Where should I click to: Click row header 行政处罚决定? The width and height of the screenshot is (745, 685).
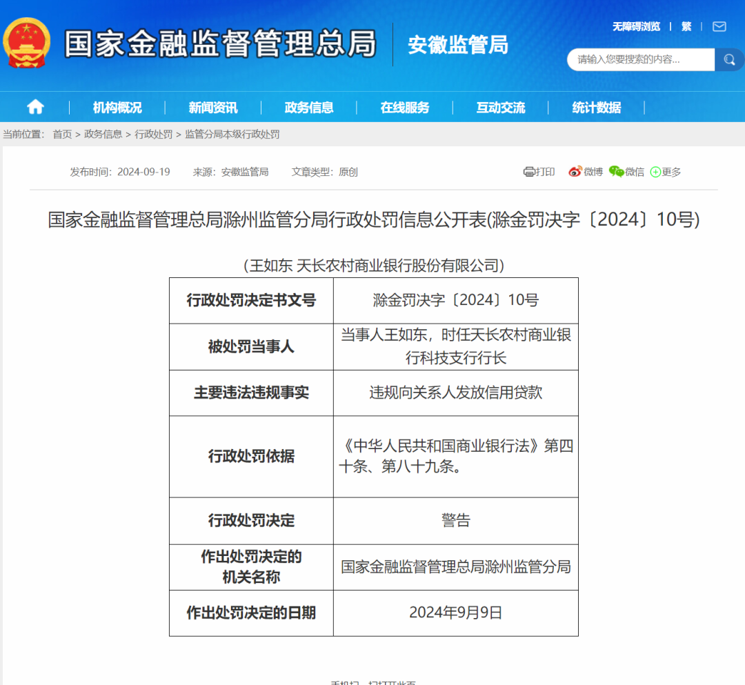pos(251,521)
